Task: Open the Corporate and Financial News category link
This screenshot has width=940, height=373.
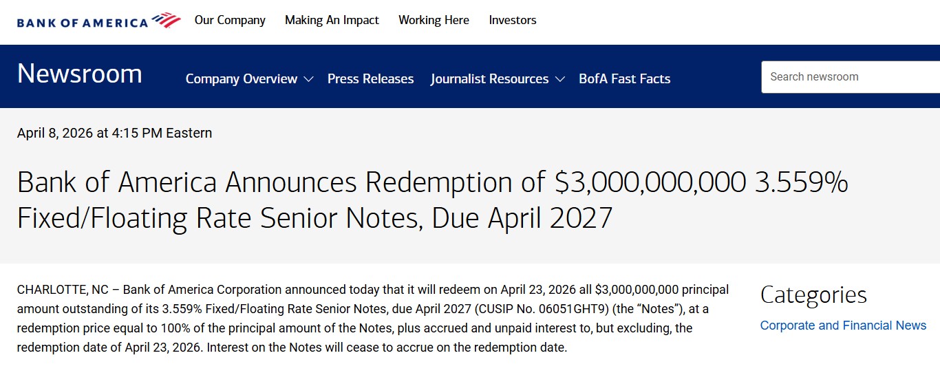Action: pyautogui.click(x=843, y=326)
